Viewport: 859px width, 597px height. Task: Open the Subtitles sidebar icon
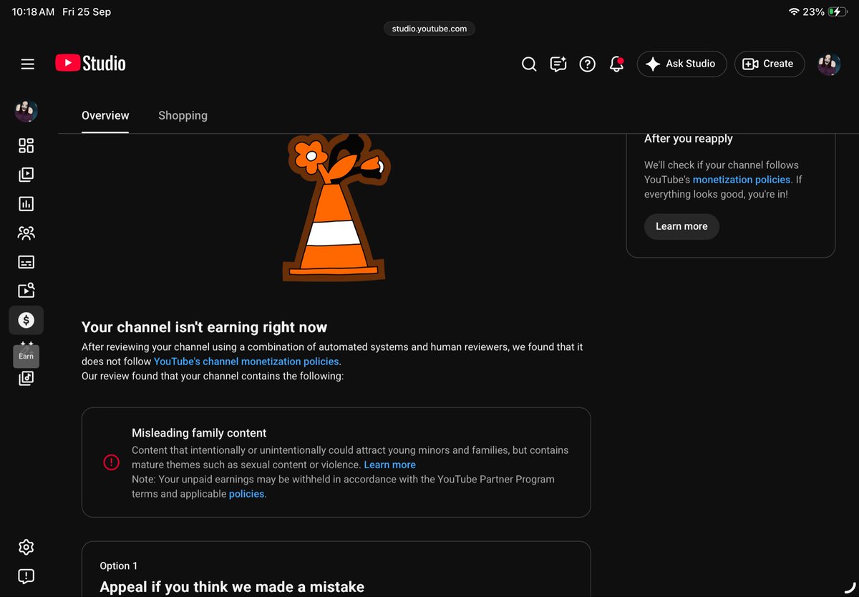tap(26, 262)
